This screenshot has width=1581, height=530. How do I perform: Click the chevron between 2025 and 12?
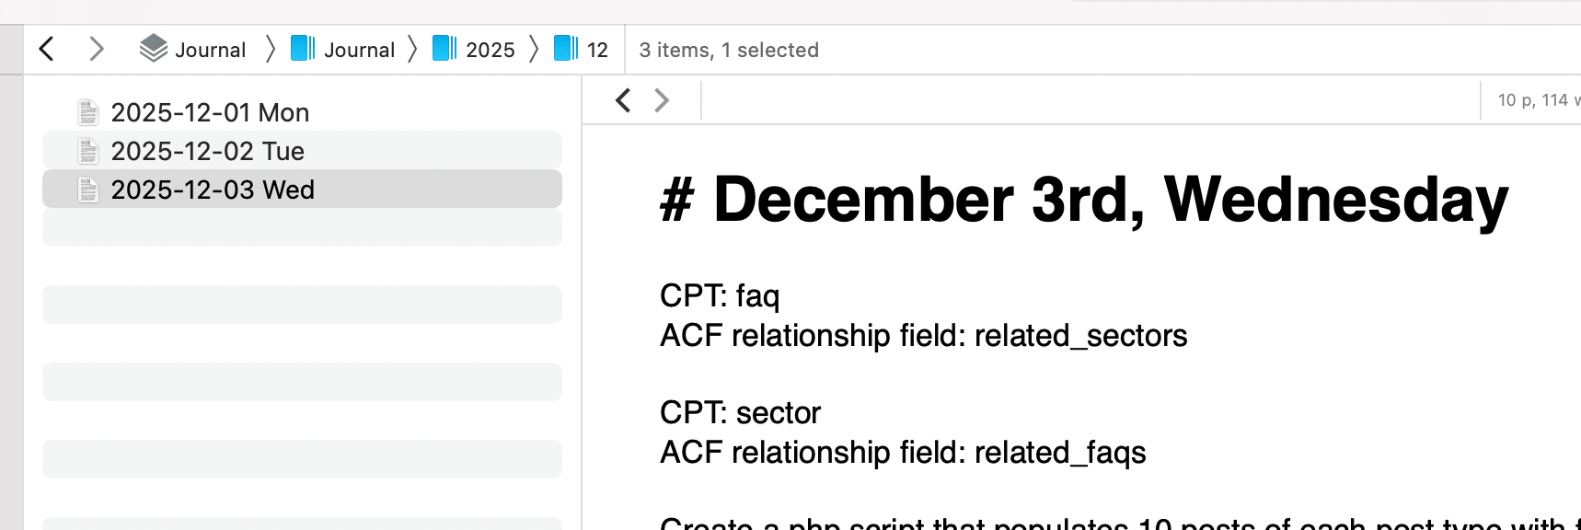point(534,49)
